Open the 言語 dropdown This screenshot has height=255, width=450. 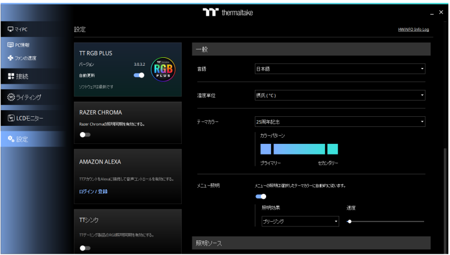(x=340, y=69)
